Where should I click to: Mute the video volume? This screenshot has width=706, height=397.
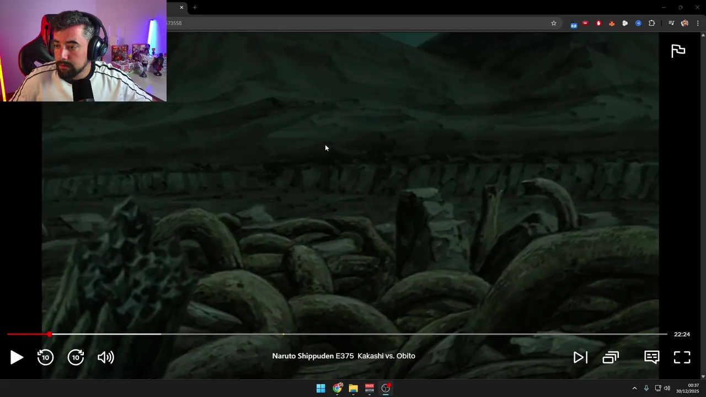point(105,357)
